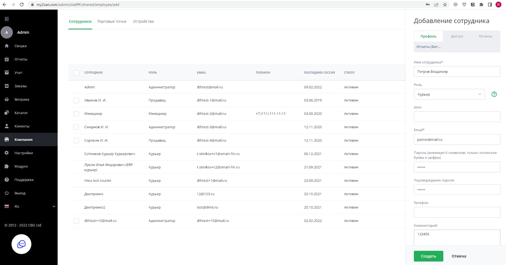Click Выход power icon
The width and height of the screenshot is (506, 265).
pyautogui.click(x=7, y=193)
